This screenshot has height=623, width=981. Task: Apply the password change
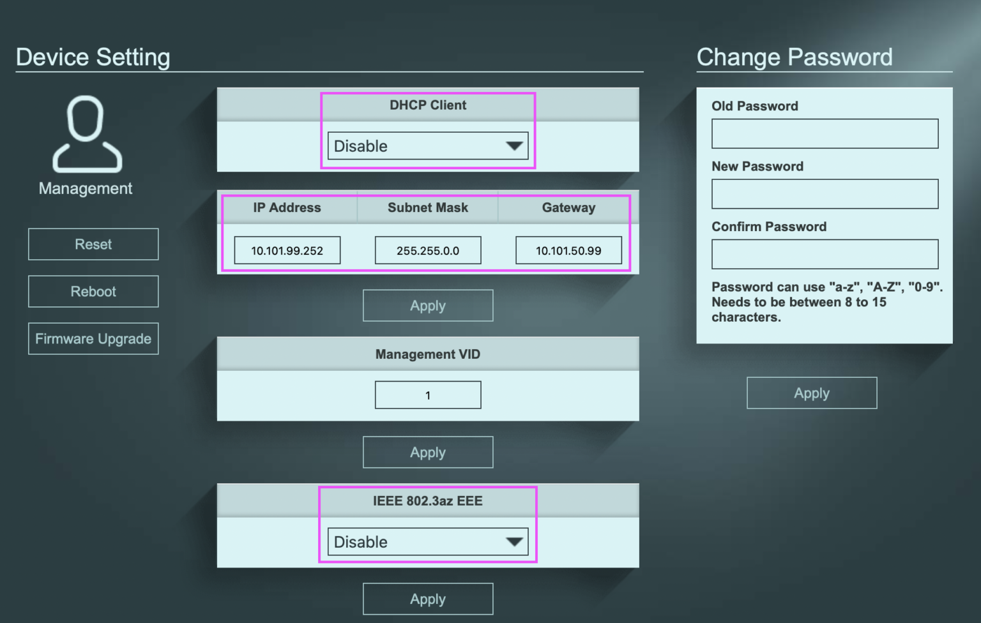tap(811, 393)
